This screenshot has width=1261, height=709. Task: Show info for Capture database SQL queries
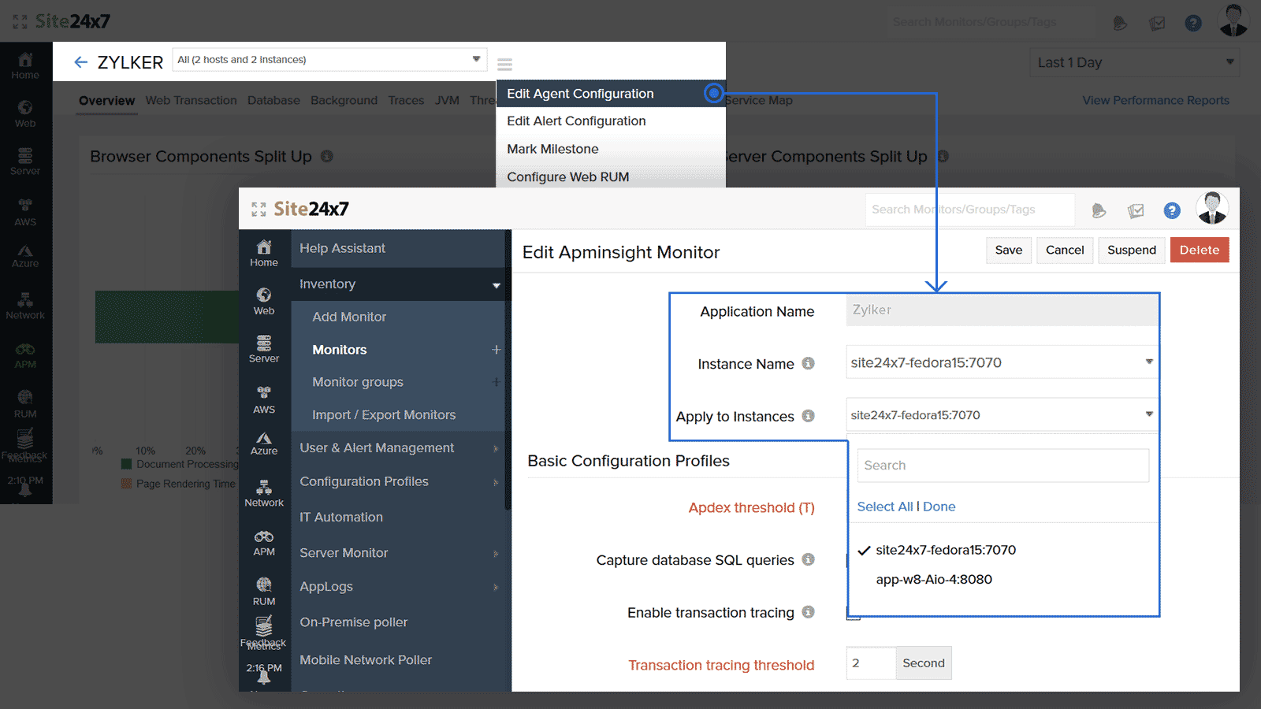click(808, 559)
